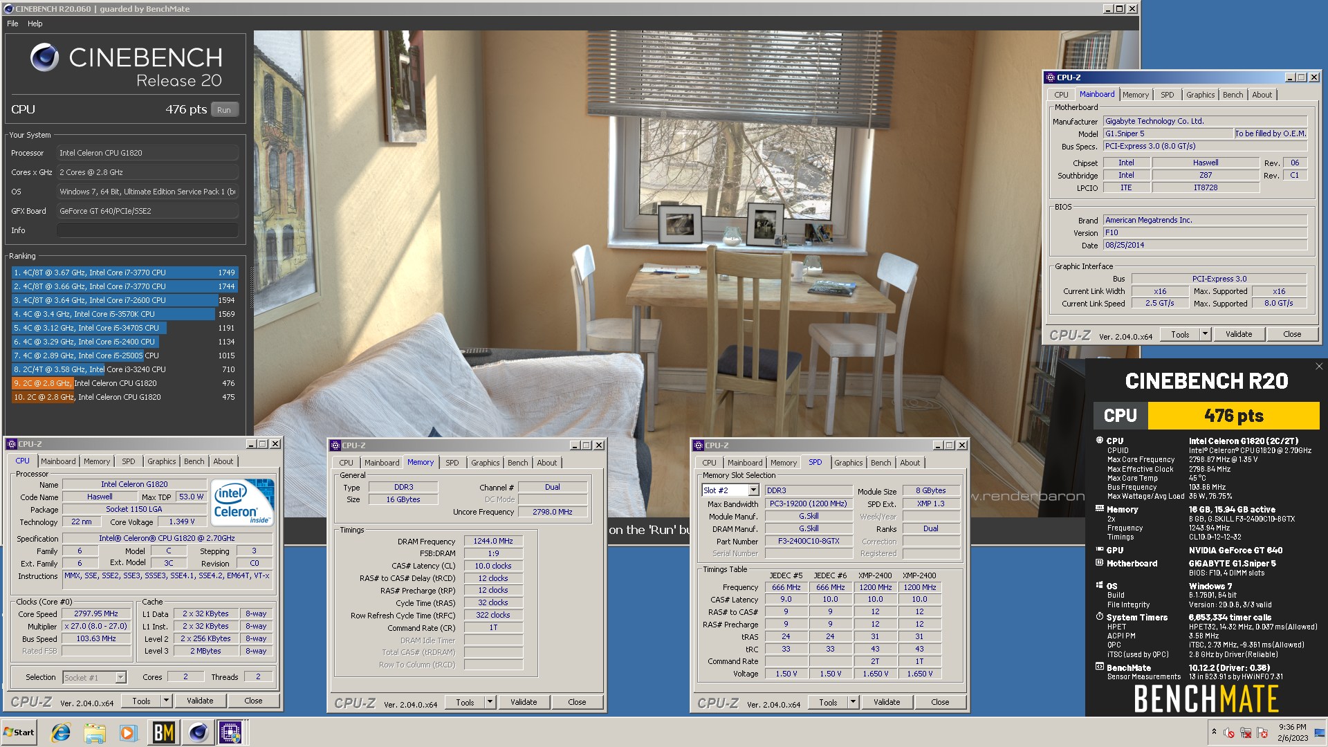Click the Motherboard icon in the BenchMate panel

click(1100, 563)
